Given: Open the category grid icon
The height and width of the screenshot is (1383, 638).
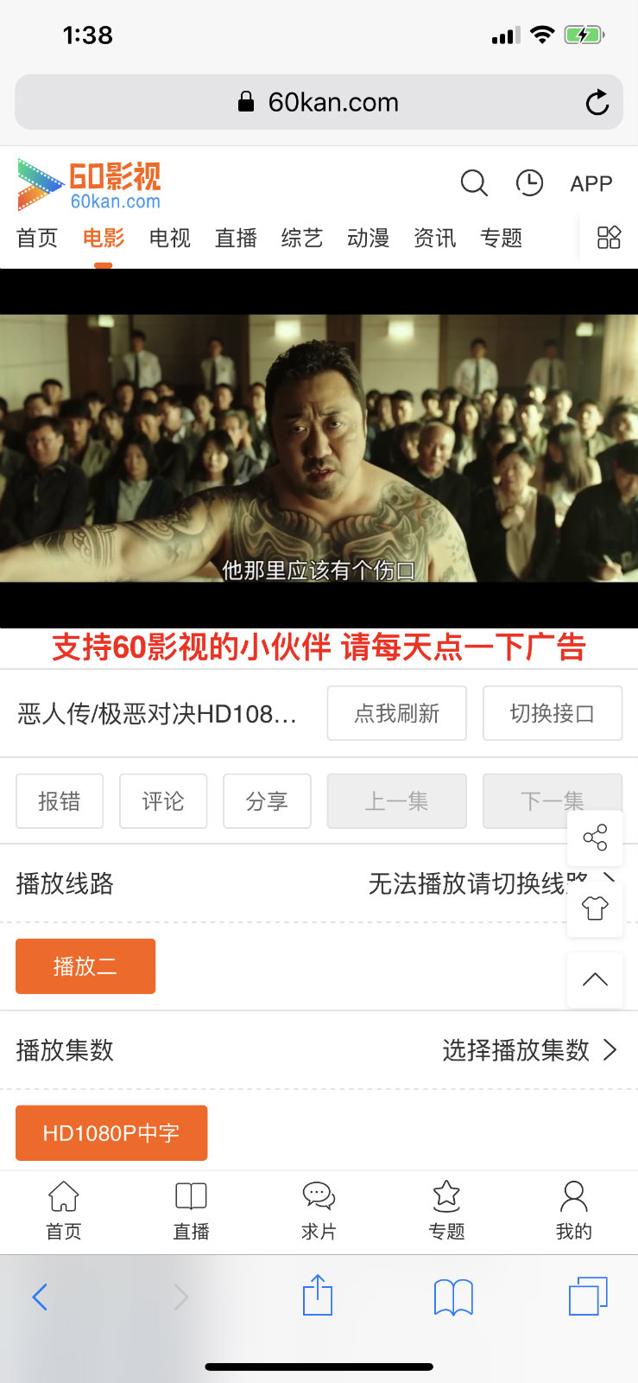Looking at the screenshot, I should (609, 238).
